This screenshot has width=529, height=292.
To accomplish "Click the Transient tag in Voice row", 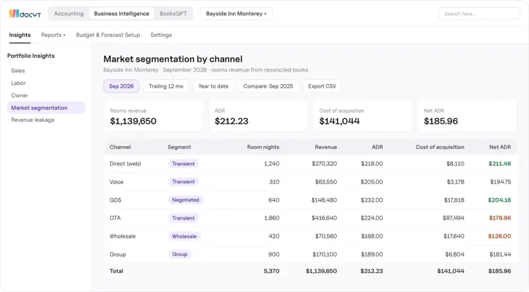I will tap(183, 182).
